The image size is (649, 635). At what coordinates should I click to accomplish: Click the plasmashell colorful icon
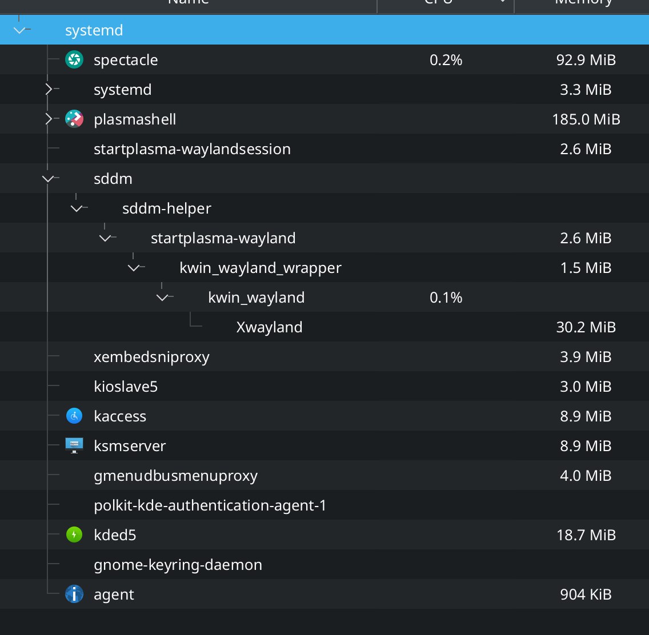(x=74, y=119)
